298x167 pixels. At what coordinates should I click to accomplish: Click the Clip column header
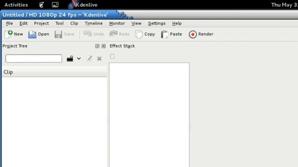pos(54,72)
